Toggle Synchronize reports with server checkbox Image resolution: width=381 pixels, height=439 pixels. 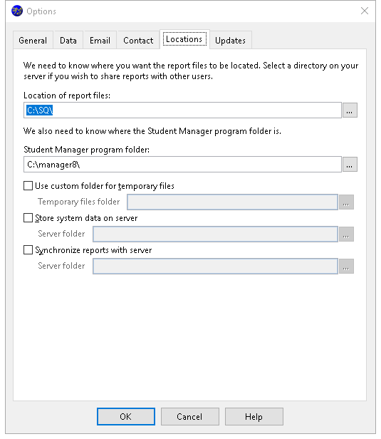pos(28,249)
